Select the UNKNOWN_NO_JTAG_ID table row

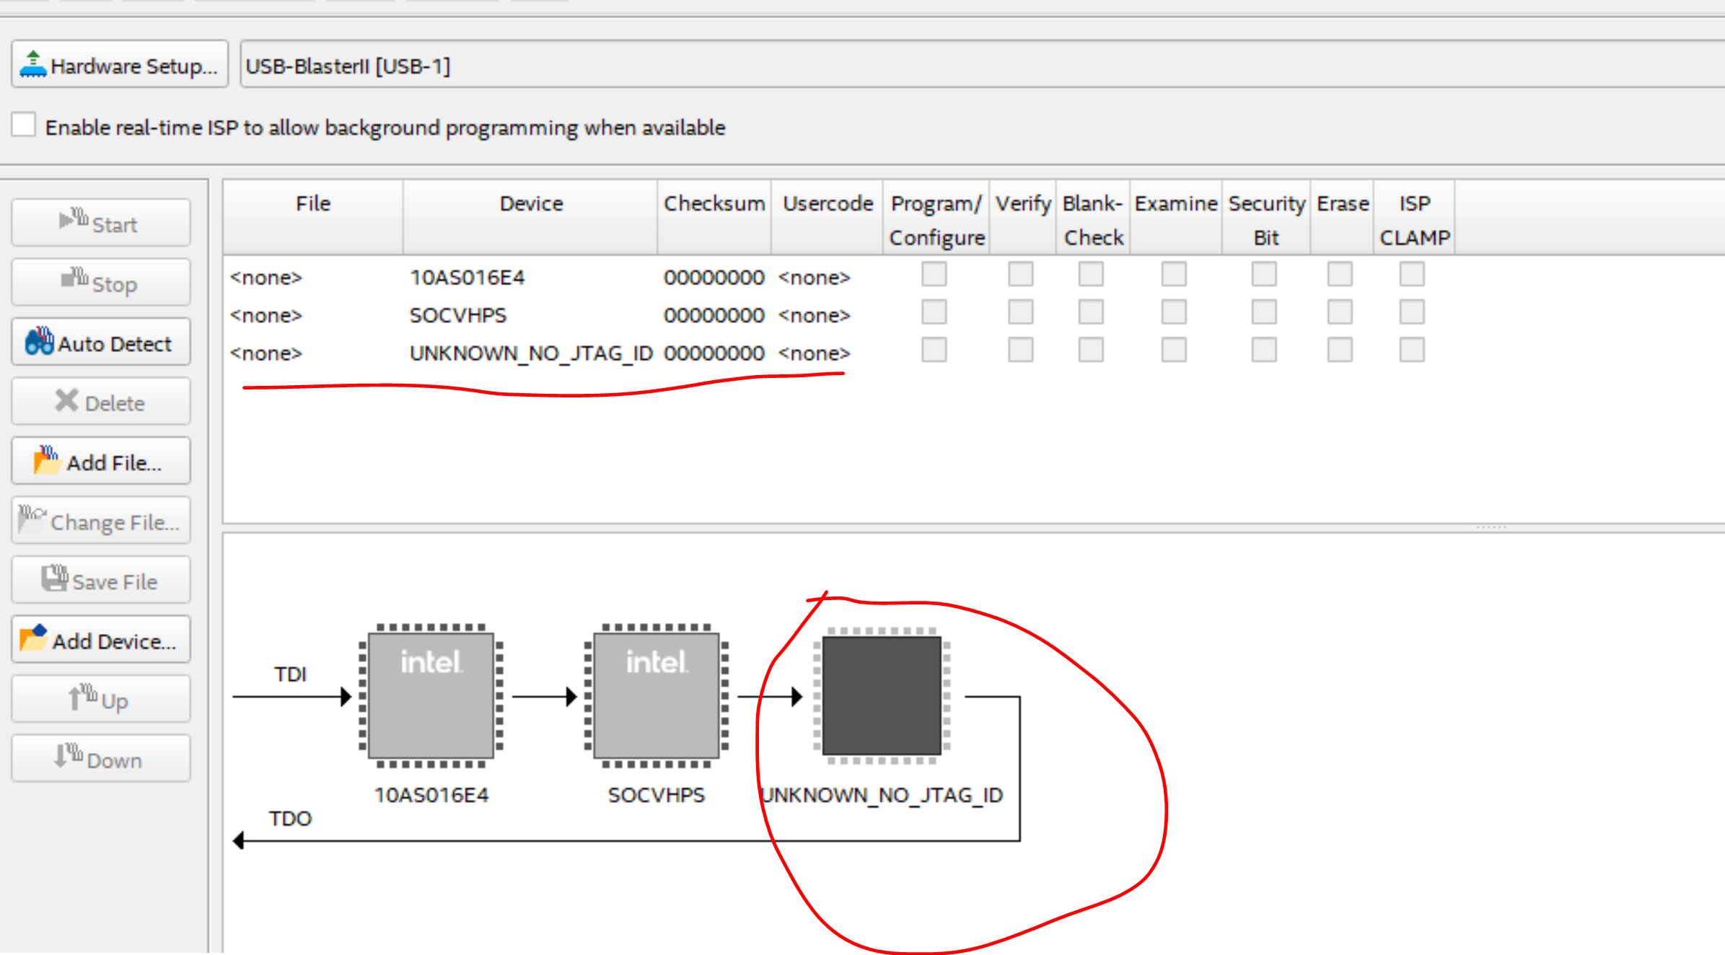click(x=530, y=353)
